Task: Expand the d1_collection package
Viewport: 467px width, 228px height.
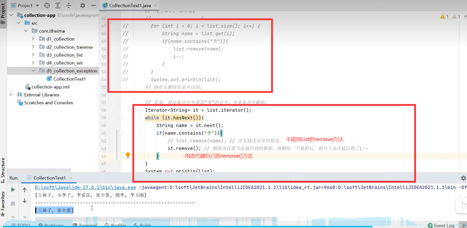Action: pos(33,39)
